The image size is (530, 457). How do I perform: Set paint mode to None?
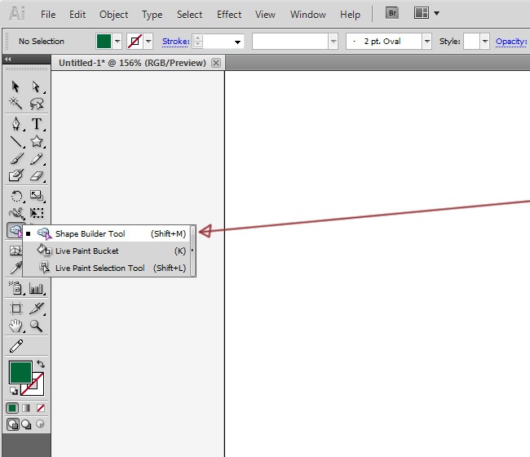(x=41, y=408)
